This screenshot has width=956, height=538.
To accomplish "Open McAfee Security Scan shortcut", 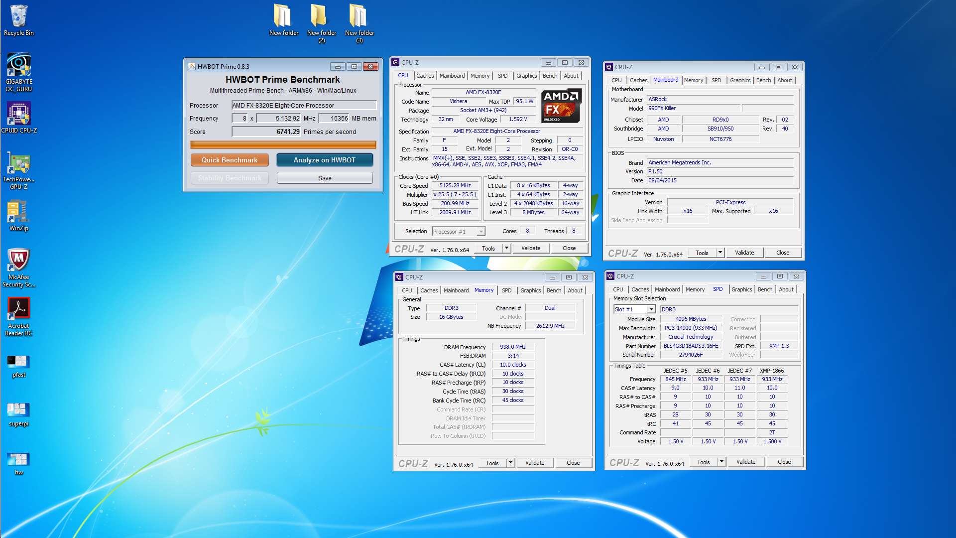I will pos(19,268).
